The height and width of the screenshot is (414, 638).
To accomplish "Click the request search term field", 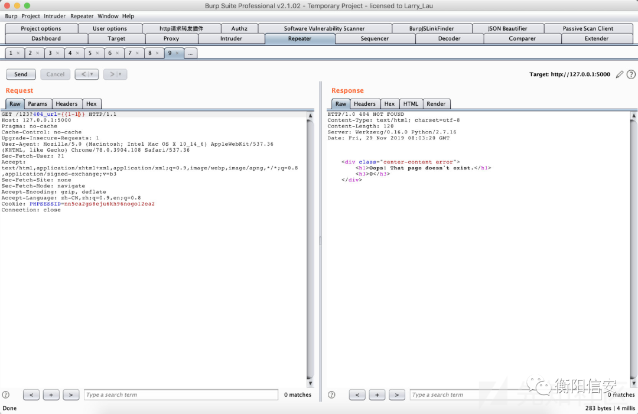I will (181, 395).
